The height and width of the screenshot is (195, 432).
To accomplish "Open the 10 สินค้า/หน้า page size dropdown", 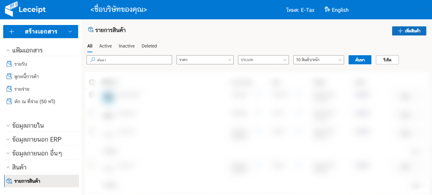I will 318,60.
